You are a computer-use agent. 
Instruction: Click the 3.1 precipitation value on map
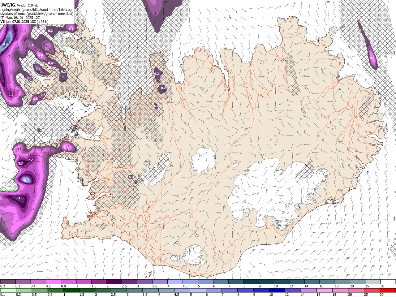point(18,198)
